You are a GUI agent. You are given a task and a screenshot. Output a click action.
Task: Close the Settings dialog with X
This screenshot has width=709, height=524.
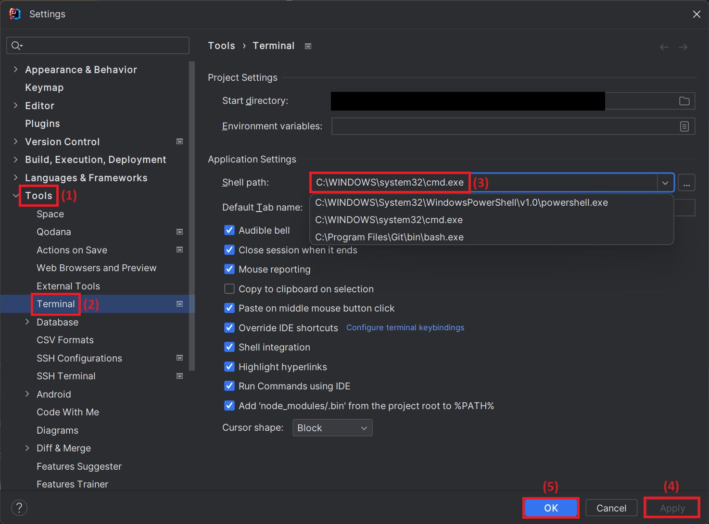(696, 14)
